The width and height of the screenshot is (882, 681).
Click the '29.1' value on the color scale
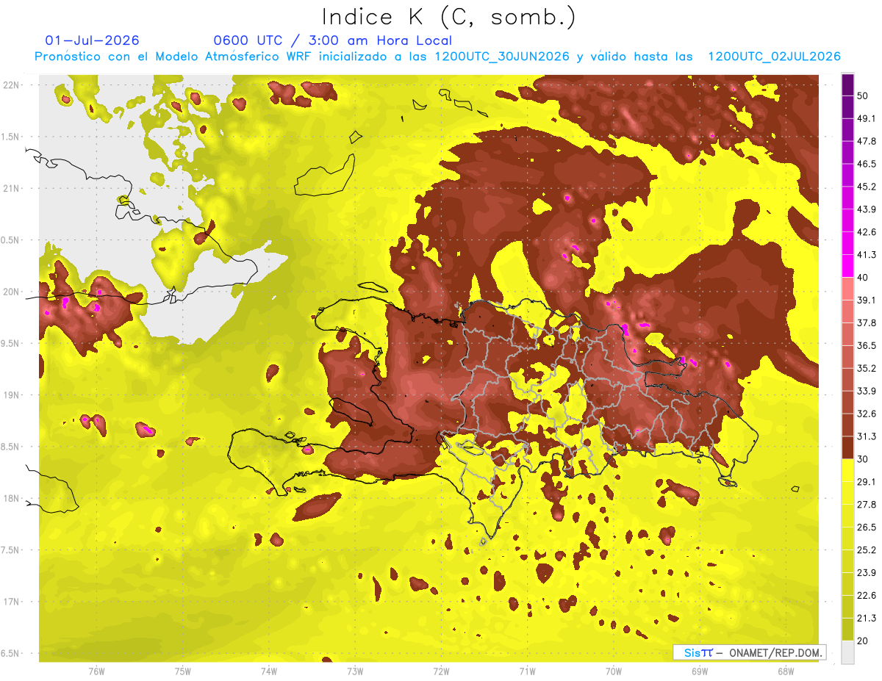pos(867,482)
